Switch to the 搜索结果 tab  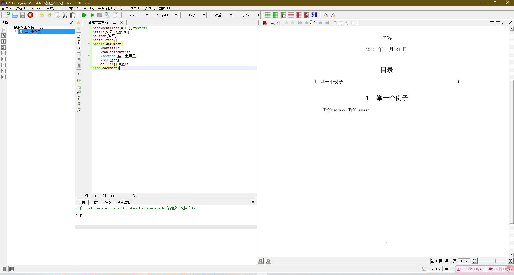tap(124, 202)
